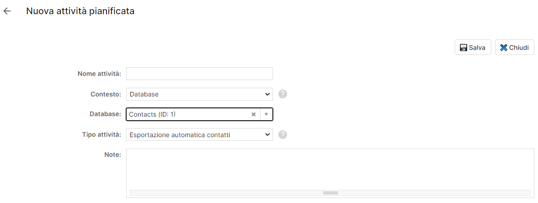
Task: Click the Contacts (ID: 1) selected value
Action: pyautogui.click(x=152, y=114)
